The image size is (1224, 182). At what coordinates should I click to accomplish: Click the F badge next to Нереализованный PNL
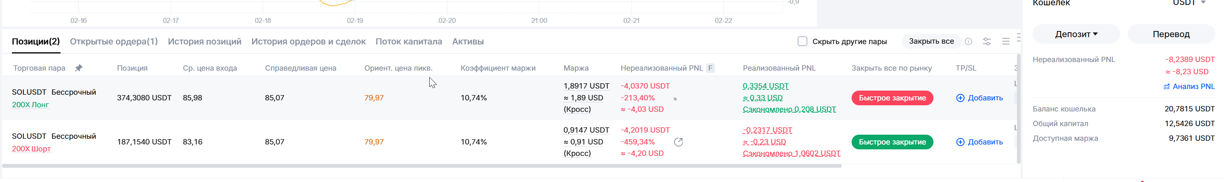coord(710,68)
